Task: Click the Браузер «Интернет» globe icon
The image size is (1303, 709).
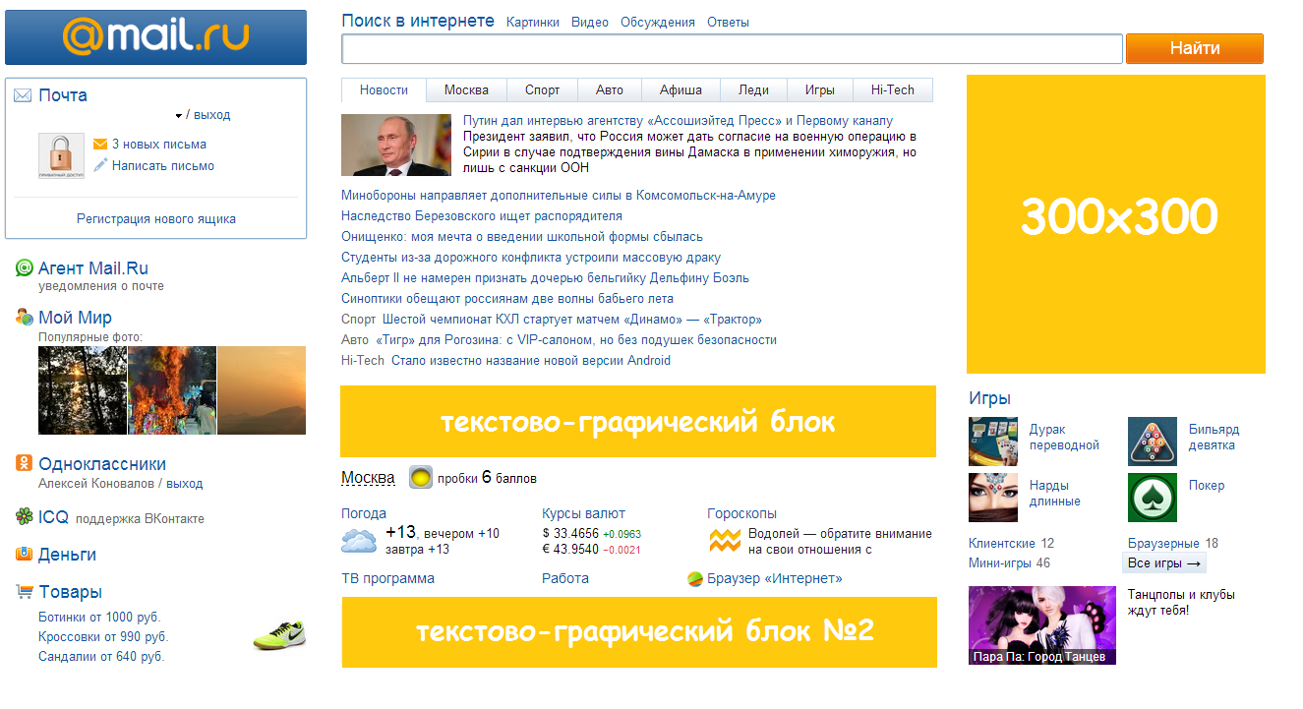Action: point(695,579)
